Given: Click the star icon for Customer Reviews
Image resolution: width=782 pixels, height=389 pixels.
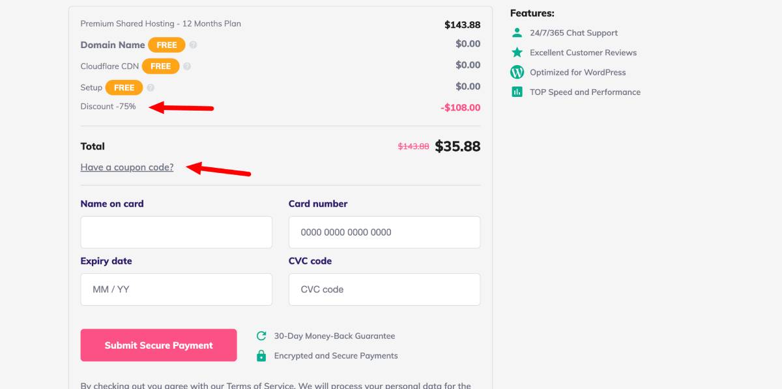Looking at the screenshot, I should click(x=517, y=52).
